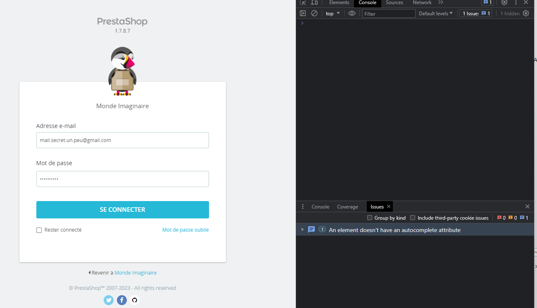Image resolution: width=537 pixels, height=308 pixels.
Task: Expand the autocomplete attribute issue arrow
Action: [x=302, y=230]
